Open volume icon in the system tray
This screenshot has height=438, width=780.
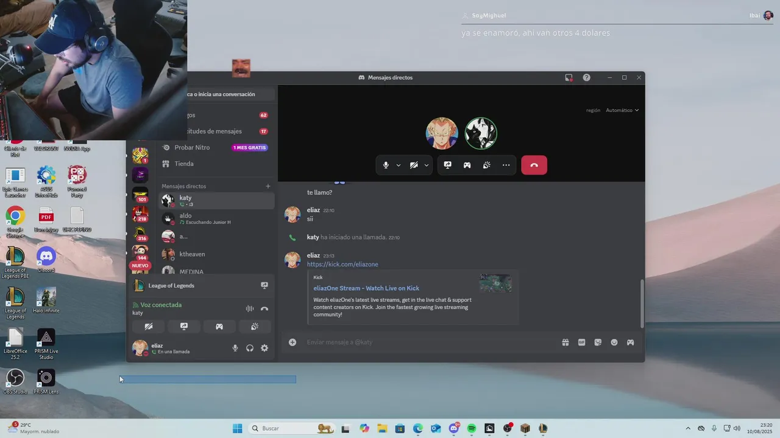[737, 428]
